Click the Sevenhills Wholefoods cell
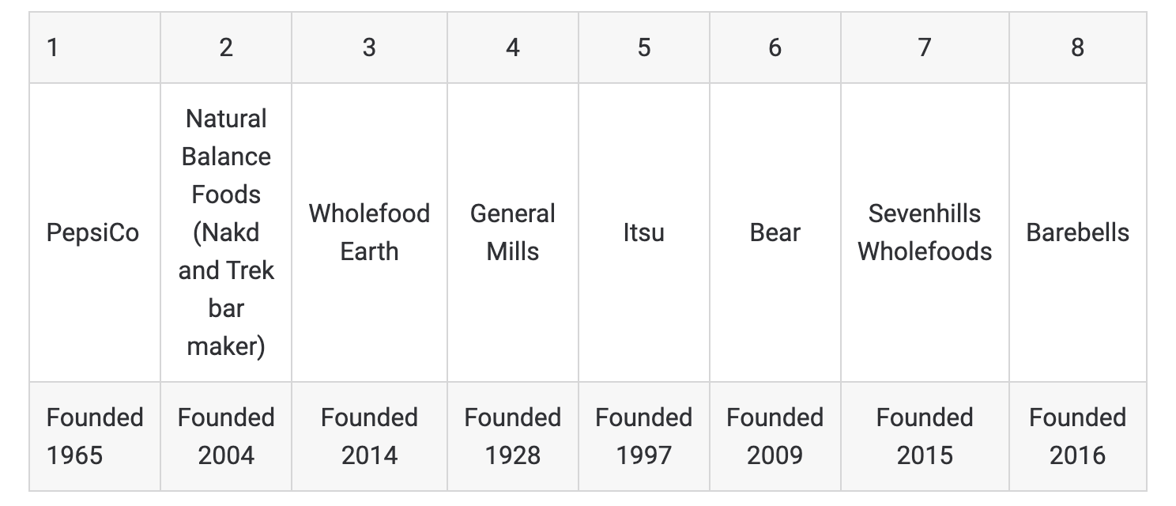Image resolution: width=1176 pixels, height=506 pixels. pyautogui.click(x=925, y=232)
